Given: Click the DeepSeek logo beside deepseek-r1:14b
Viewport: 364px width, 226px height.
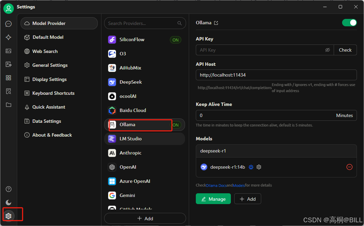Looking at the screenshot, I should [204, 167].
